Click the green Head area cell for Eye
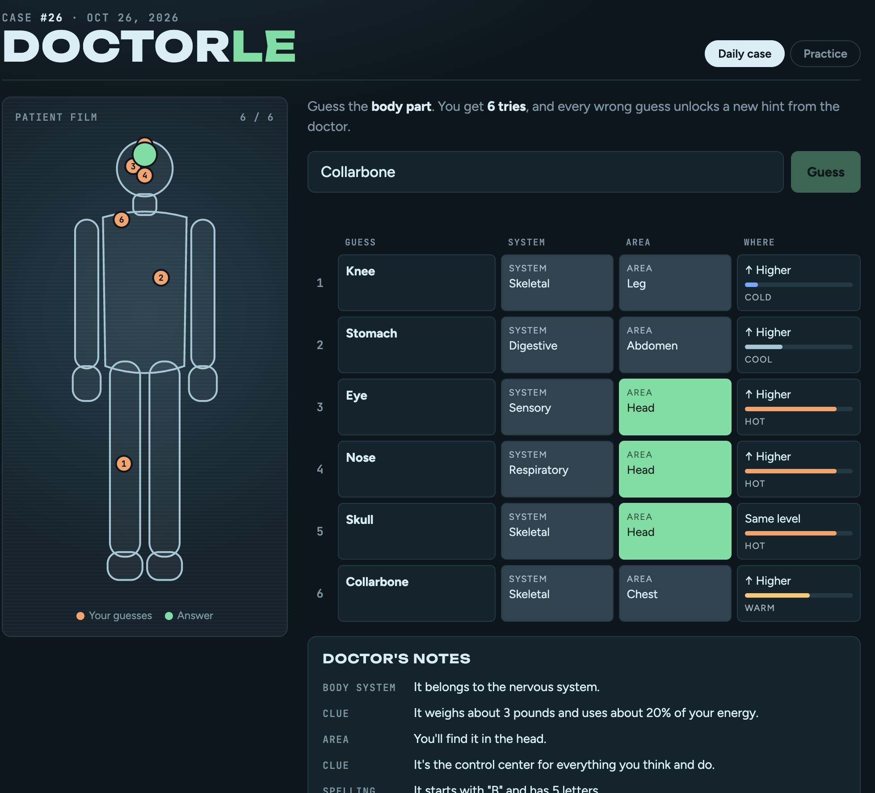 (675, 407)
